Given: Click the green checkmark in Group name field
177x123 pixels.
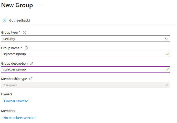Looking at the screenshot, I should [x=167, y=54].
